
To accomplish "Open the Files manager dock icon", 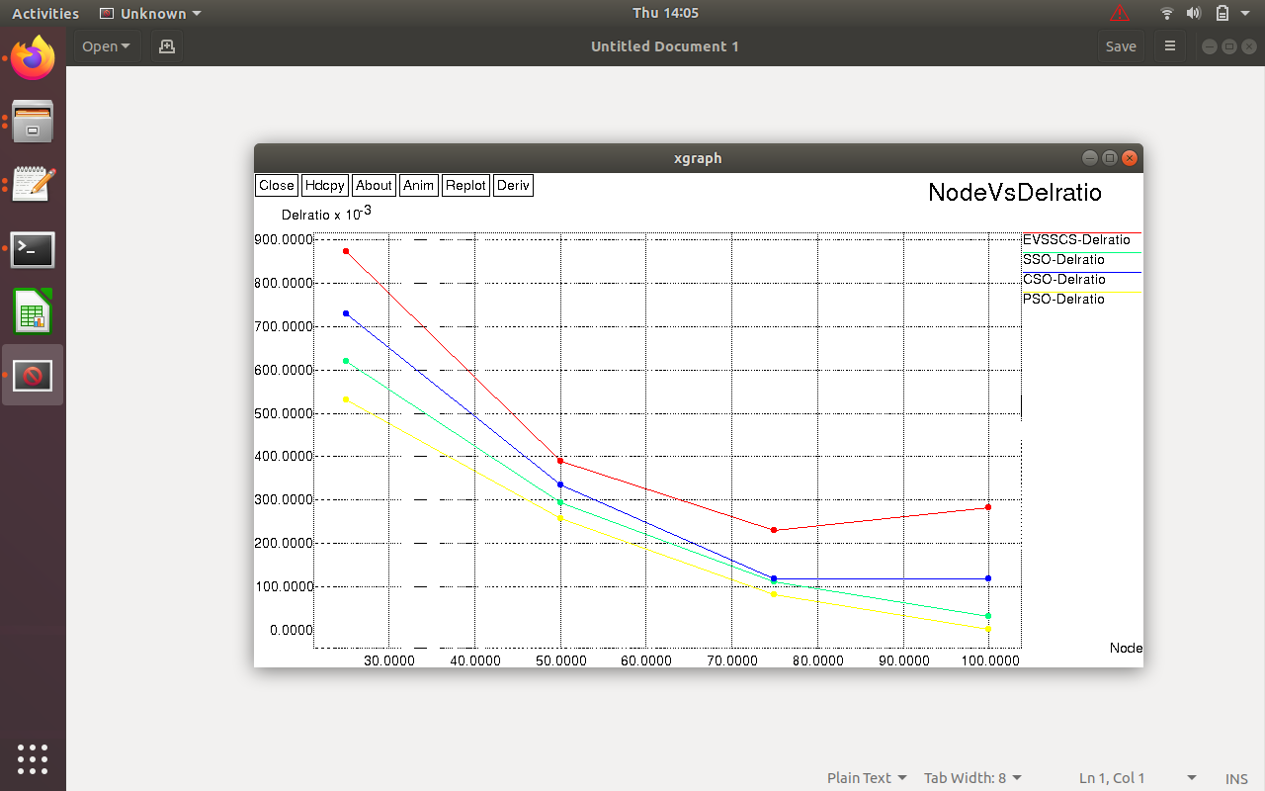I will point(33,122).
